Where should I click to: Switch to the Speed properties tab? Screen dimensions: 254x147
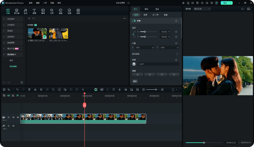pyautogui.click(x=157, y=9)
